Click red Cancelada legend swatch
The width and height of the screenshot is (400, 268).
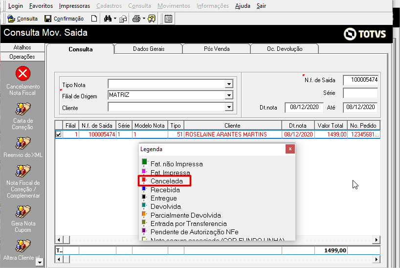pos(144,180)
